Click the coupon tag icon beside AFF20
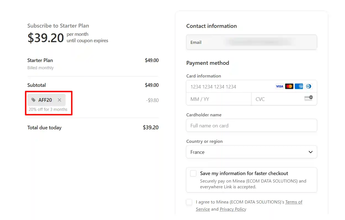Screen dimensions: 345x220 coord(34,100)
